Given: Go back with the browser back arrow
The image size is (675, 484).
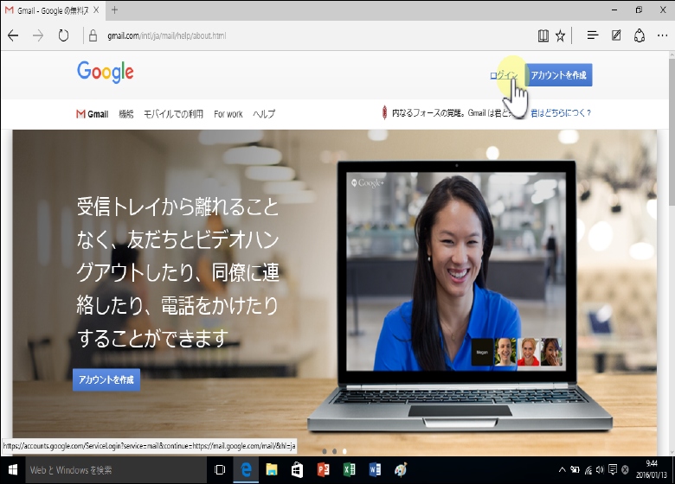Looking at the screenshot, I should click(x=13, y=35).
